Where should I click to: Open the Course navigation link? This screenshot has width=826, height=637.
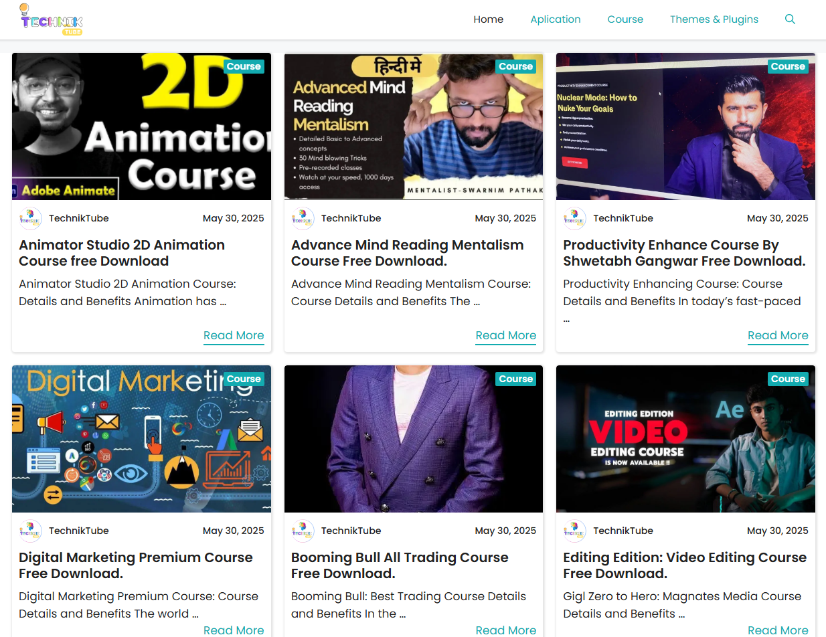tap(625, 19)
